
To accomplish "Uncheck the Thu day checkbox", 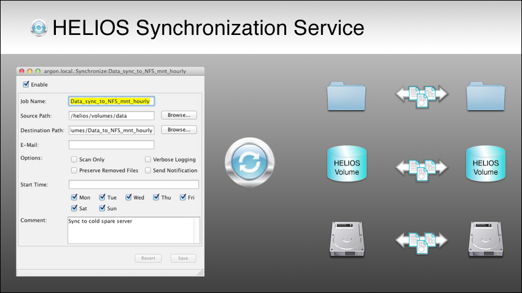I will [x=156, y=197].
